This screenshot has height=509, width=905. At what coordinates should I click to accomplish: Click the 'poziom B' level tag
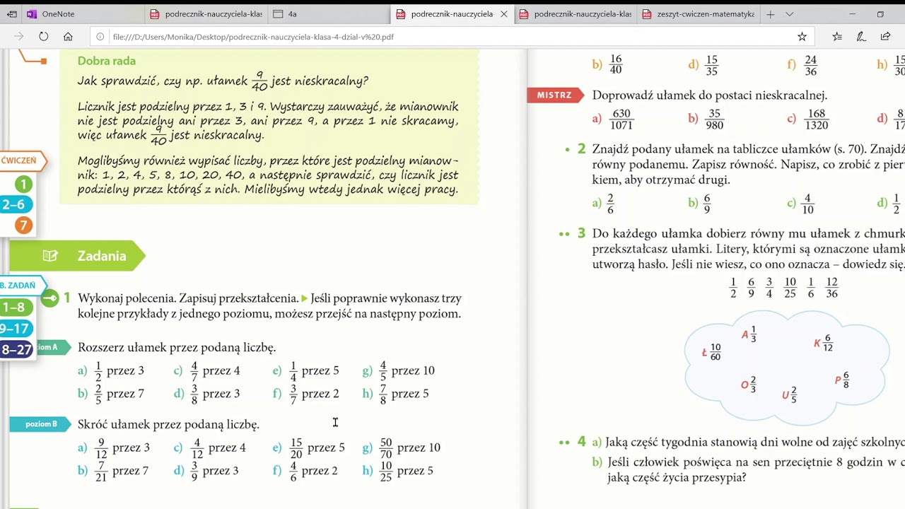point(40,424)
